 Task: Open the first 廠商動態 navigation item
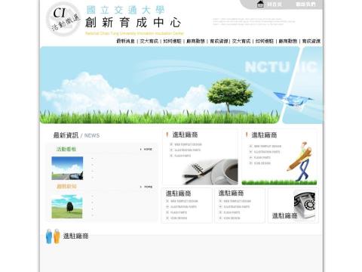(195, 41)
